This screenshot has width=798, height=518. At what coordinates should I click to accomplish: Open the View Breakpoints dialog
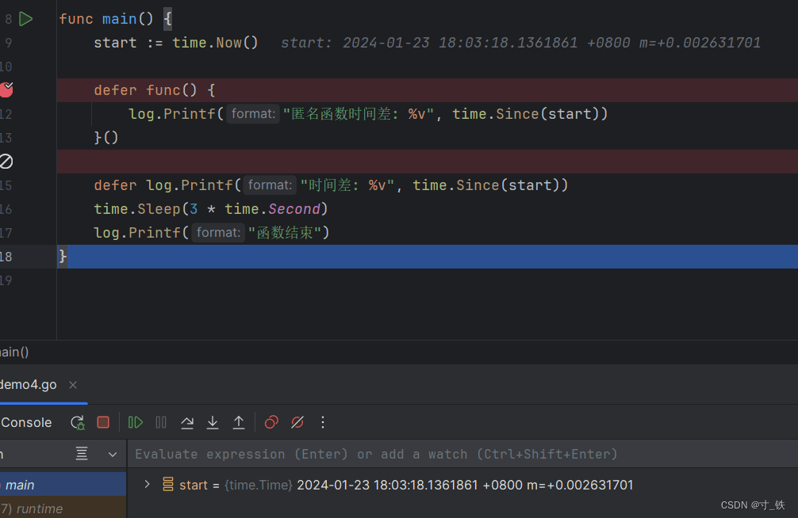(x=271, y=423)
